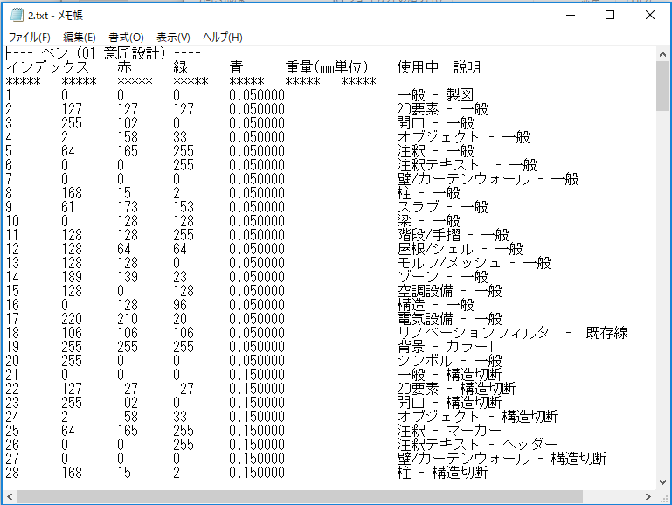672x505 pixels.
Task: Click the Notepad icon in title bar
Action: coord(17,16)
